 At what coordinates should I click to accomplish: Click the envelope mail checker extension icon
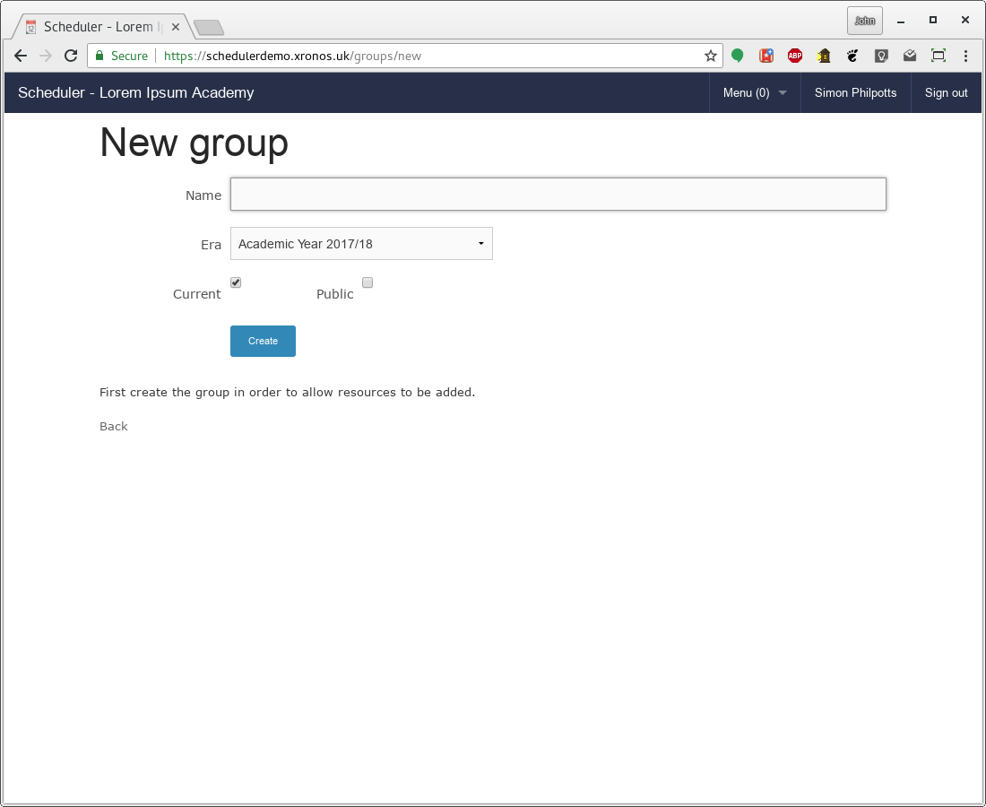[x=910, y=56]
